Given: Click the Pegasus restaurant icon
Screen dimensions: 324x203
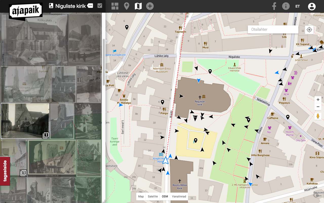Looking at the screenshot, I should (x=284, y=99).
